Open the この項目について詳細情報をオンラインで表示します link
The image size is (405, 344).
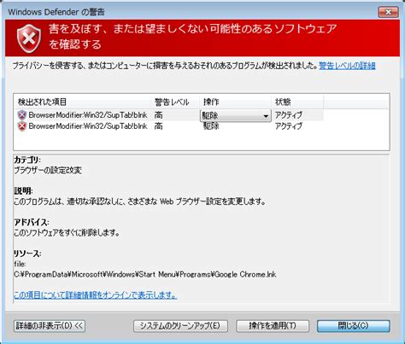tap(96, 295)
